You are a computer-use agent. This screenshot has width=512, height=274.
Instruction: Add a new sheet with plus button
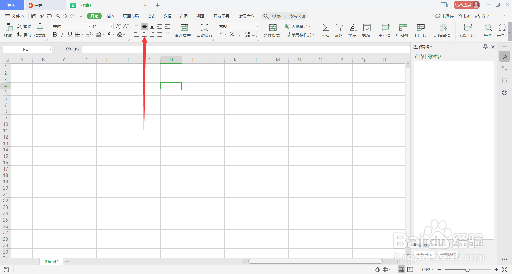point(67,261)
